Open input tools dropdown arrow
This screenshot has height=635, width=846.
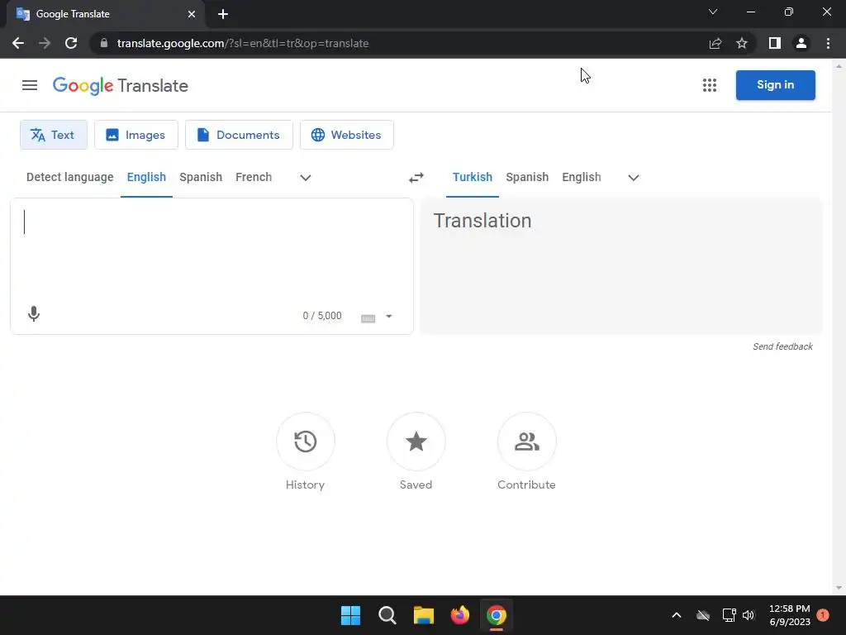(389, 317)
